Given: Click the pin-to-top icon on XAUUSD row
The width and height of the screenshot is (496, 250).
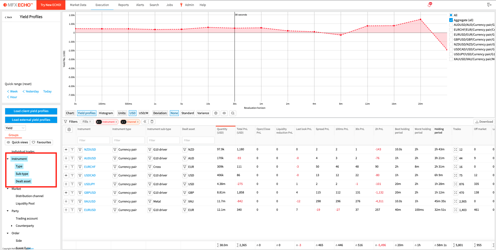Looking at the screenshot, I should [72, 201].
